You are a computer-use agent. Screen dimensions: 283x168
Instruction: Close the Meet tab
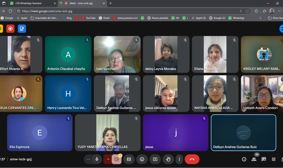point(104,3)
